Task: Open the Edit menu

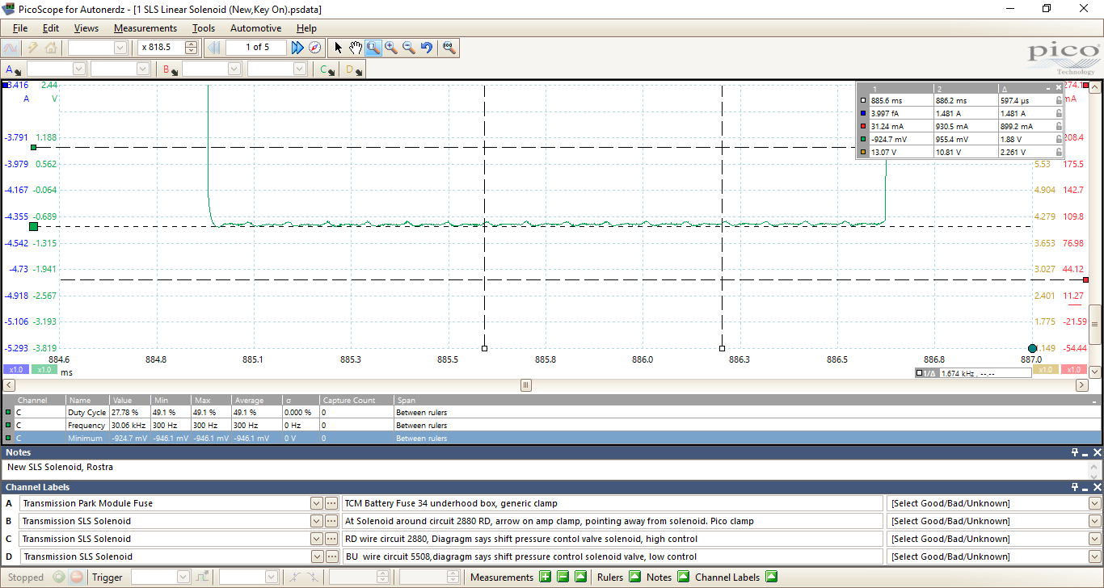Action: 51,27
